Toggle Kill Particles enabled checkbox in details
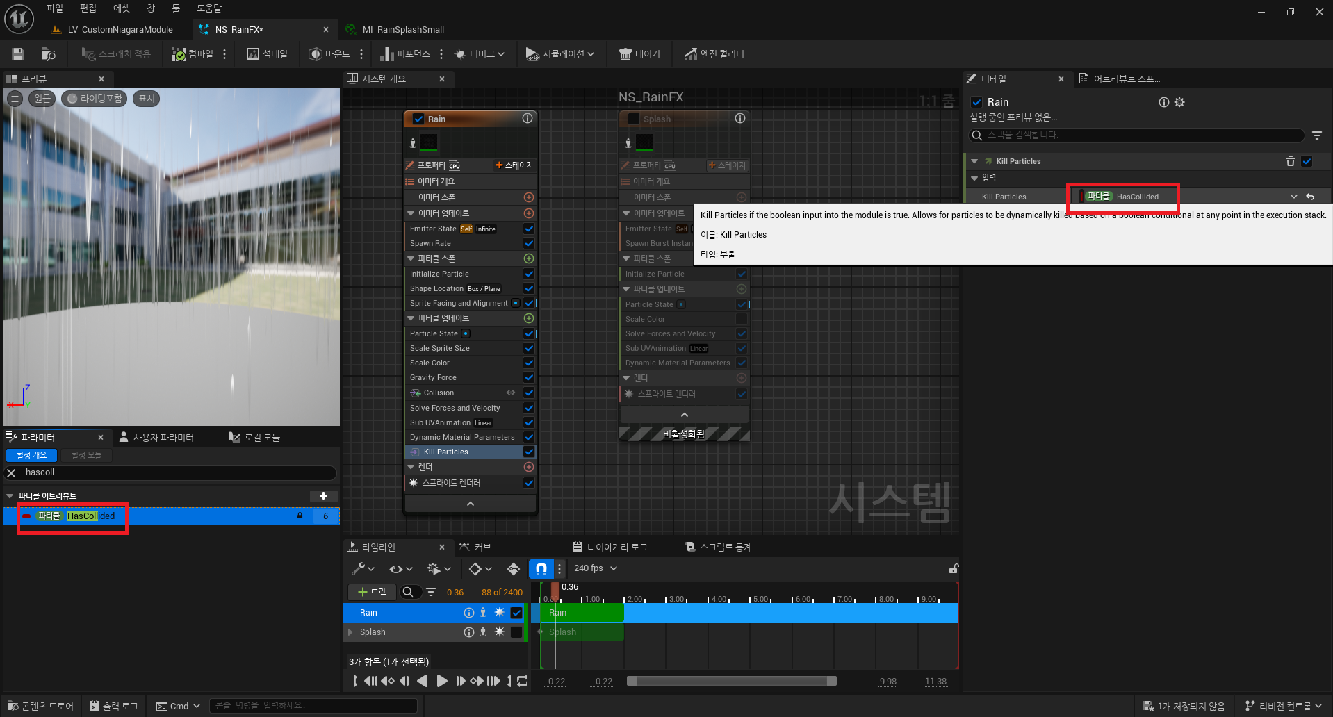The height and width of the screenshot is (717, 1333). click(1307, 161)
